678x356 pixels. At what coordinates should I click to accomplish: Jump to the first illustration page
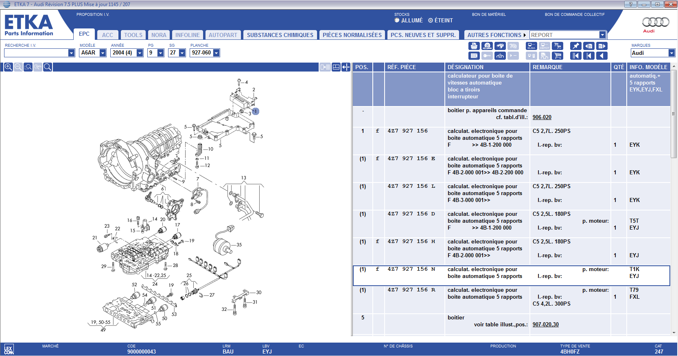(x=575, y=56)
